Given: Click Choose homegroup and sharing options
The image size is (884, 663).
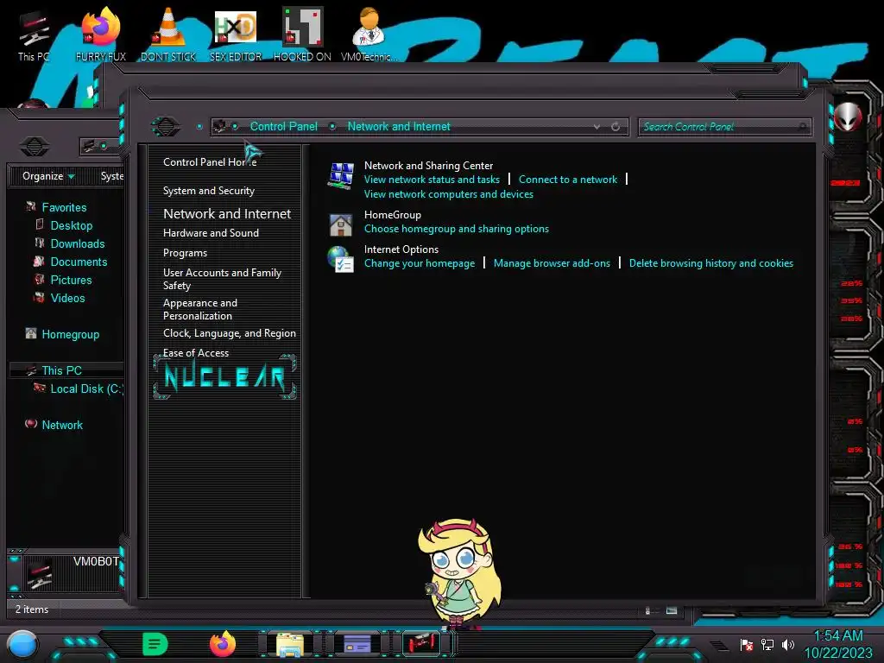Looking at the screenshot, I should [456, 229].
